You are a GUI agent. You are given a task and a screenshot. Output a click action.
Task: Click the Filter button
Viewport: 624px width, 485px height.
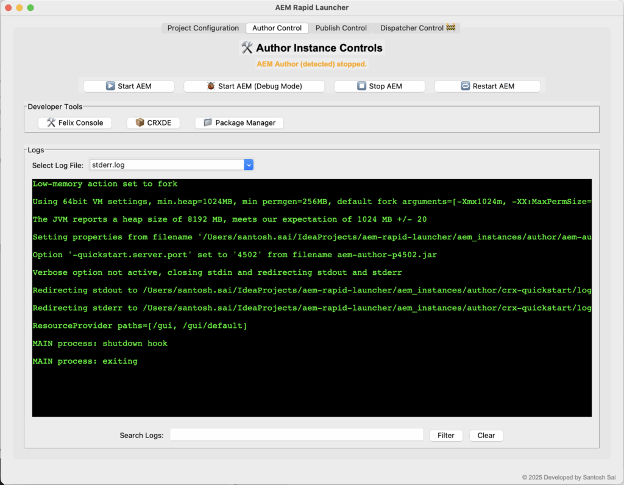click(x=445, y=435)
